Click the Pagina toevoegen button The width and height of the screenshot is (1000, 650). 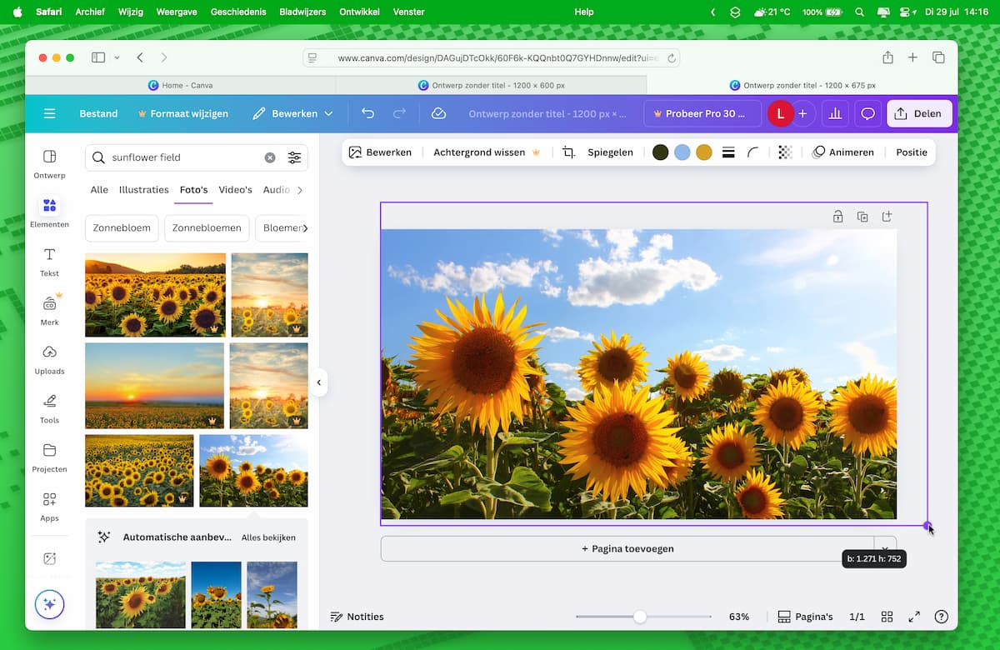pos(627,548)
